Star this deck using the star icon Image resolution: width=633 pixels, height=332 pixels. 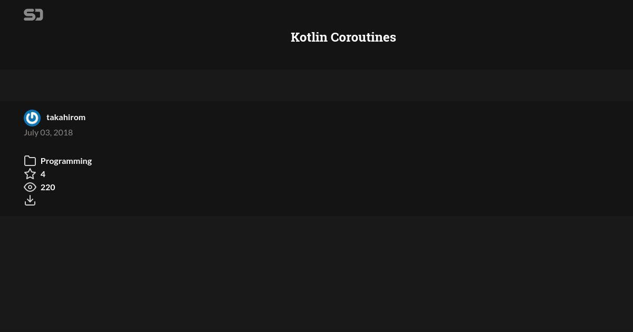tap(30, 174)
